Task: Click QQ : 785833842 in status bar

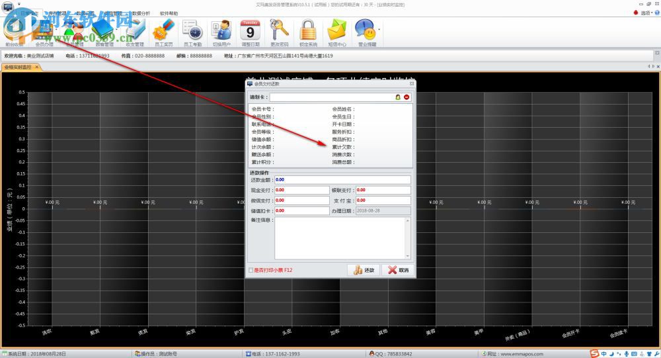Action: (391, 354)
